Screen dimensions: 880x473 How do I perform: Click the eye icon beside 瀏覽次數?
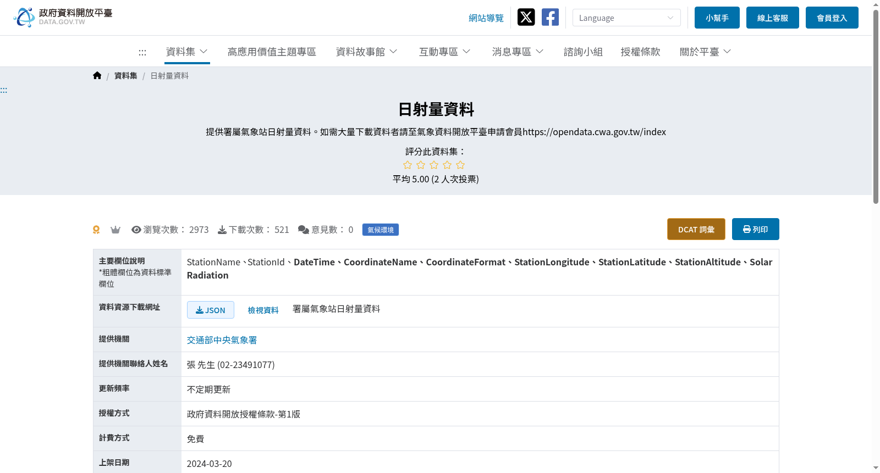click(136, 230)
